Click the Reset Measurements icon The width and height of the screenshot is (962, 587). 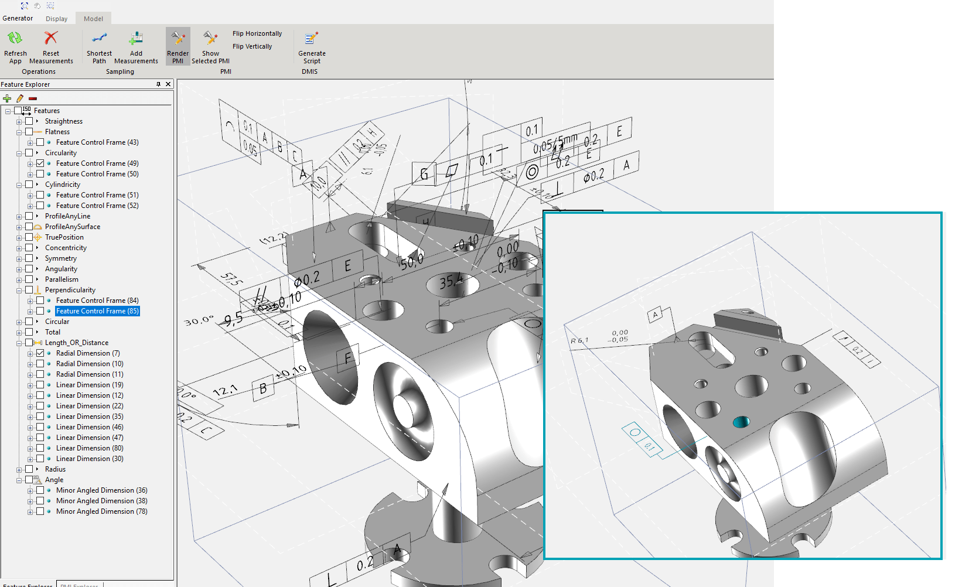51,39
